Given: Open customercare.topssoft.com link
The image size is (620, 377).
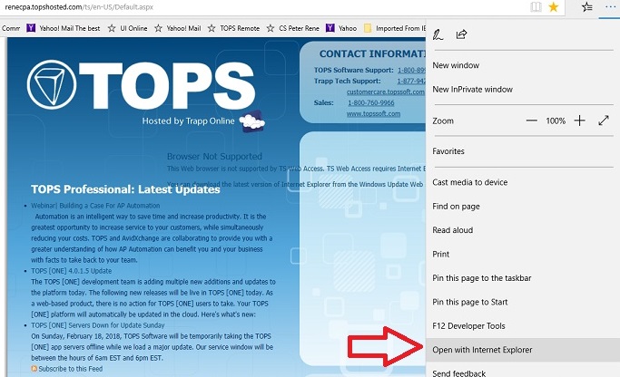Looking at the screenshot, I should (x=386, y=92).
